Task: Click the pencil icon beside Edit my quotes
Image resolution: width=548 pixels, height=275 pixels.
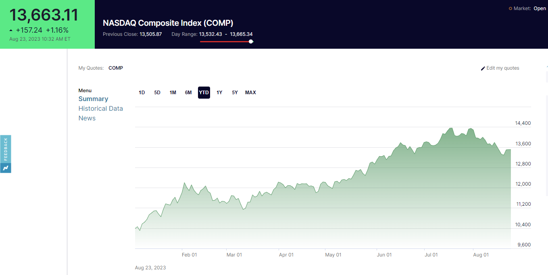Action: [x=483, y=68]
